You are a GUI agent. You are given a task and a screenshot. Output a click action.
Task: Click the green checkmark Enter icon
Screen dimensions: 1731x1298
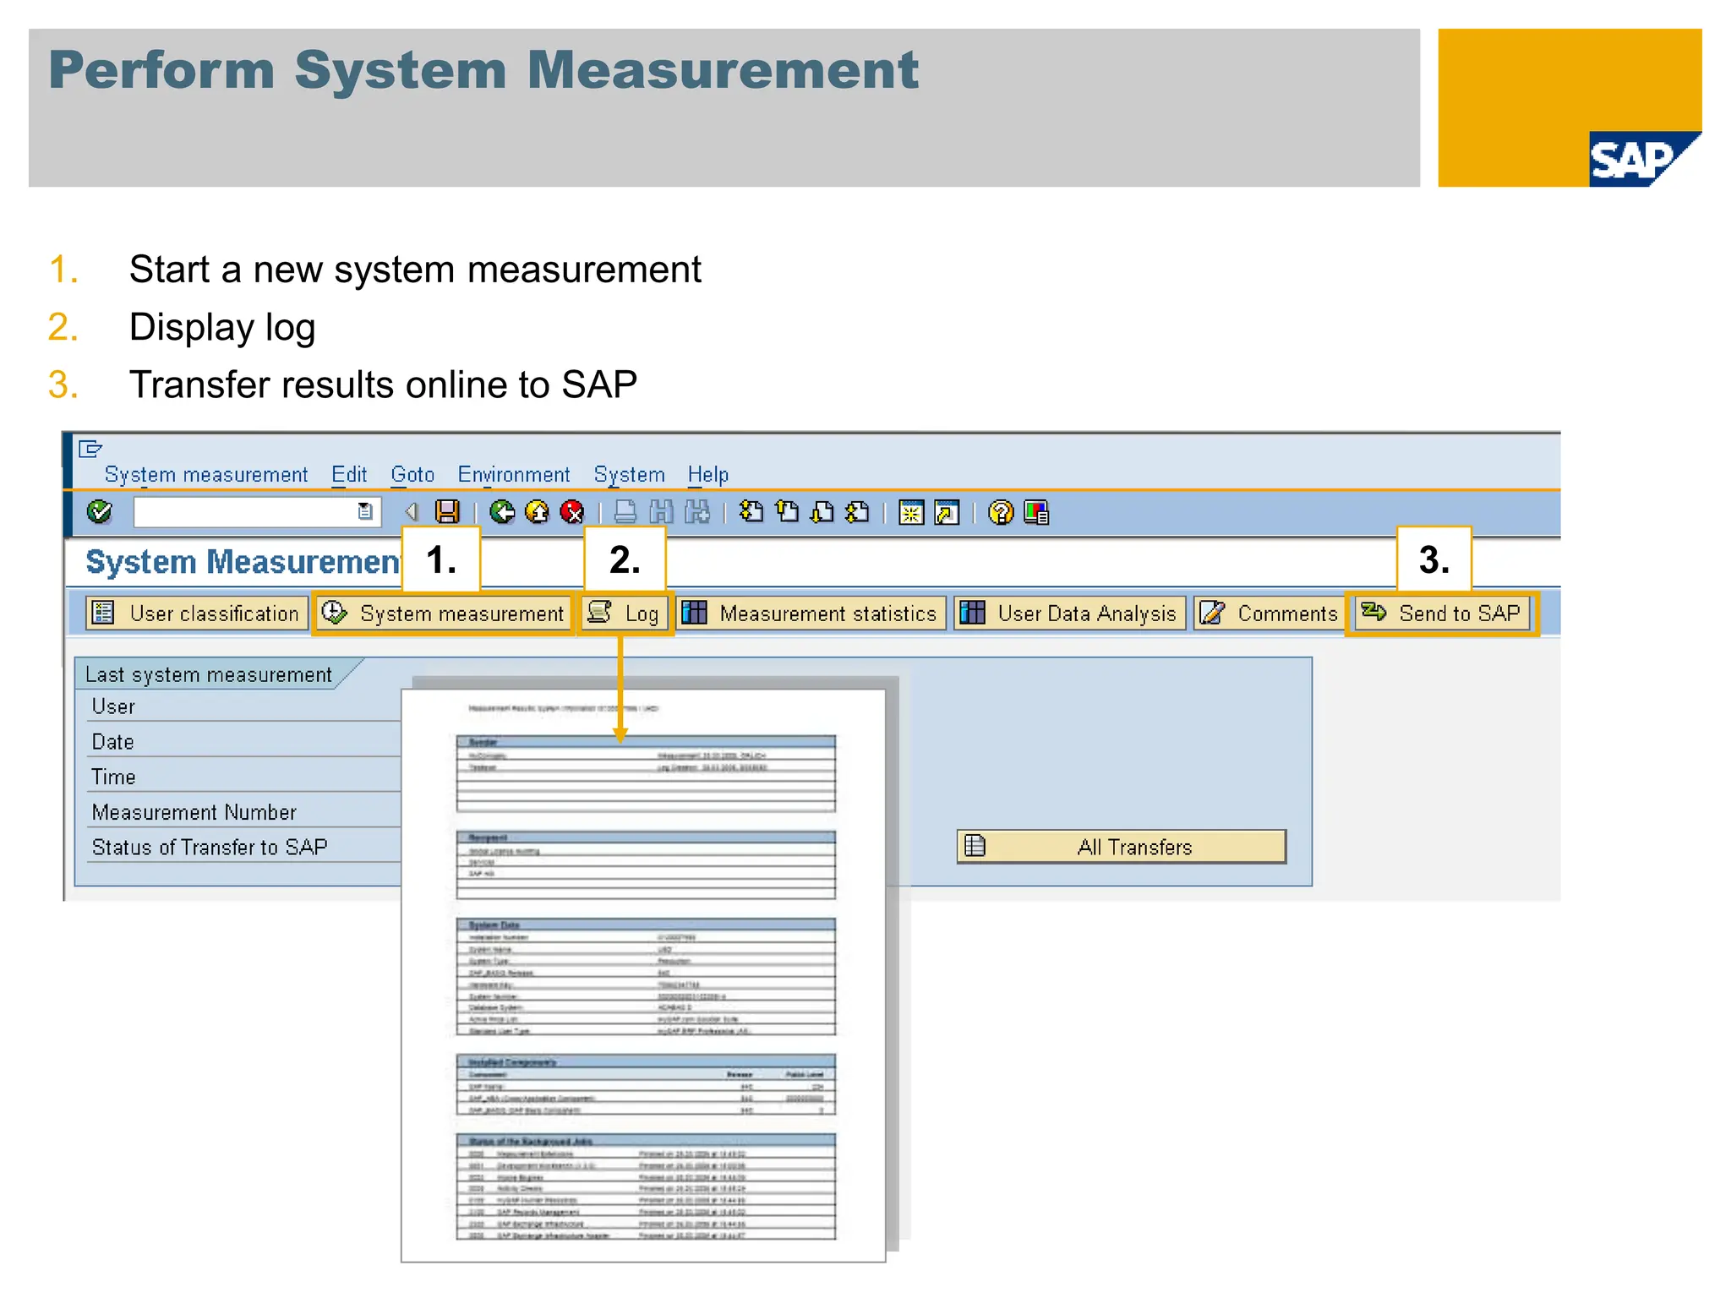[x=100, y=512]
